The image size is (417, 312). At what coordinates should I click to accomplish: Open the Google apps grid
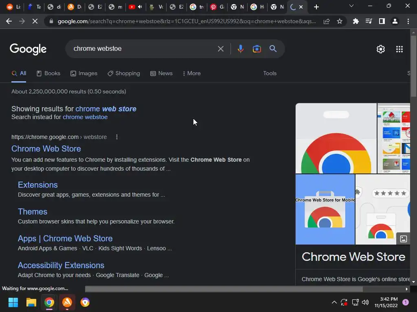[399, 49]
